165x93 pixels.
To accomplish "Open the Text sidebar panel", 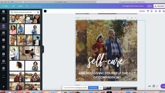I will pos(3,41).
